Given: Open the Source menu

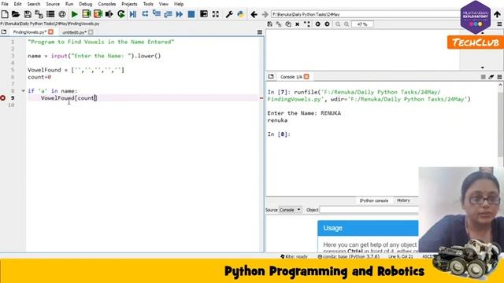Looking at the screenshot, I should (53, 4).
